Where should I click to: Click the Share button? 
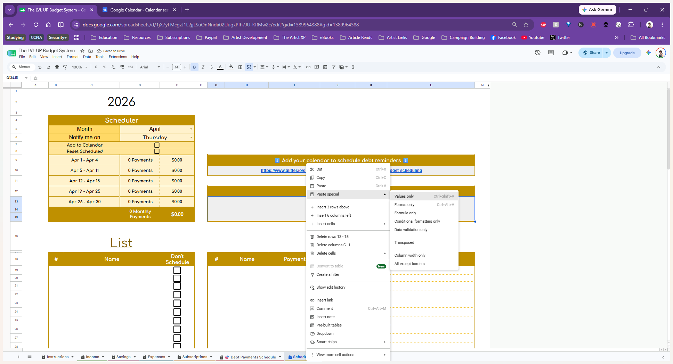point(591,53)
